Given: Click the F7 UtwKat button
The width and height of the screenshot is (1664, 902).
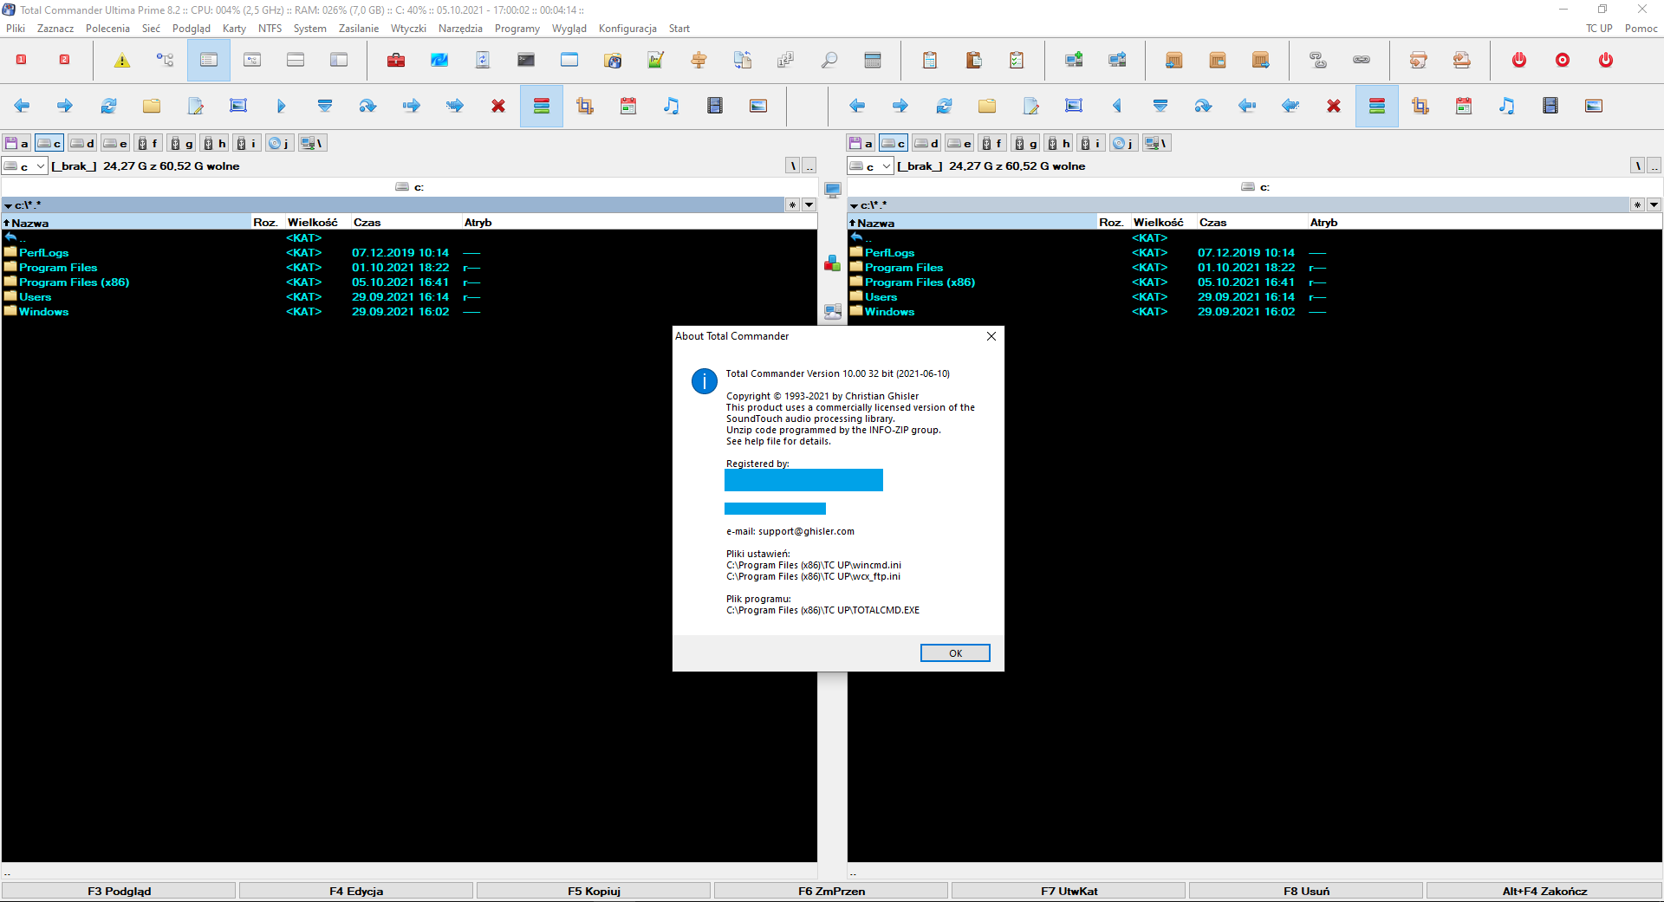Looking at the screenshot, I should coord(1069,891).
